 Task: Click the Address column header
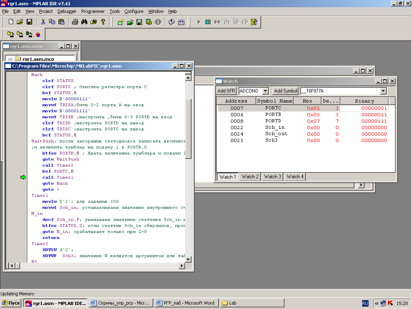(x=236, y=101)
